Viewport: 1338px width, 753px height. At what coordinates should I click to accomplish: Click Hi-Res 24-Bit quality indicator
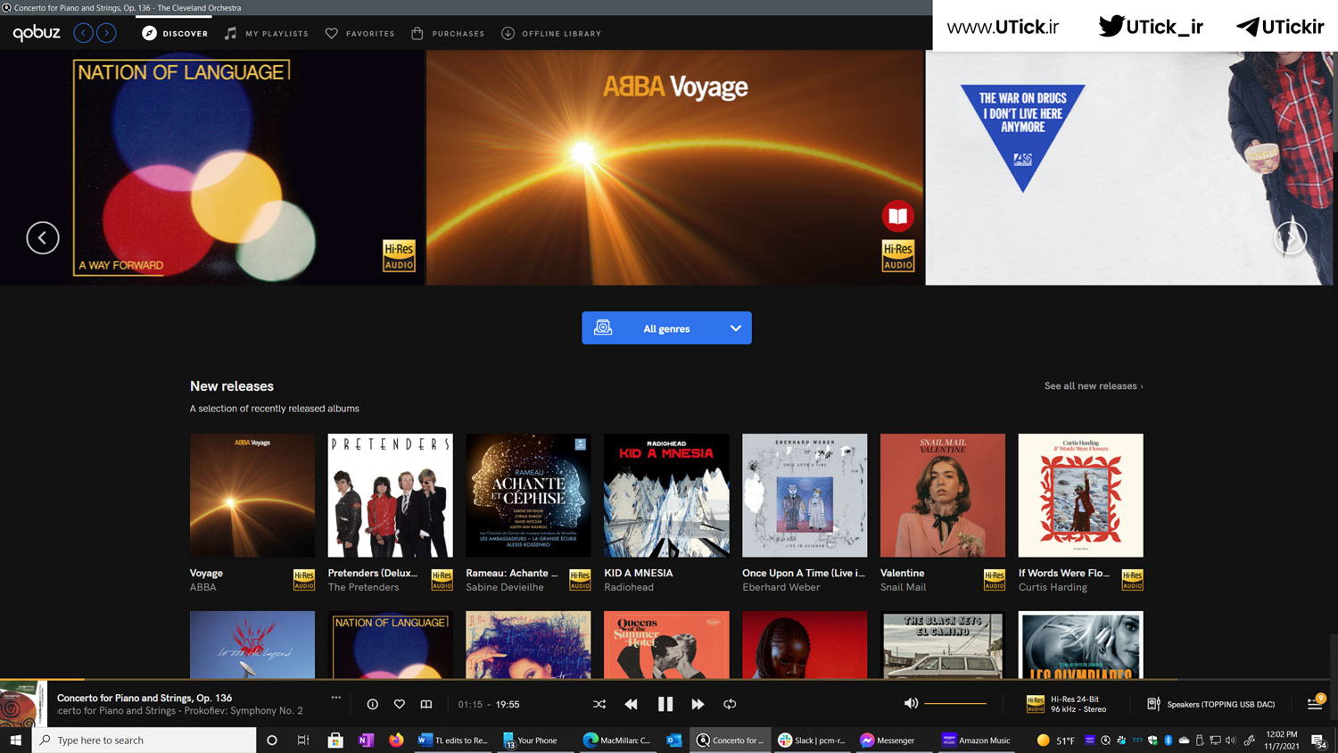click(x=1067, y=704)
